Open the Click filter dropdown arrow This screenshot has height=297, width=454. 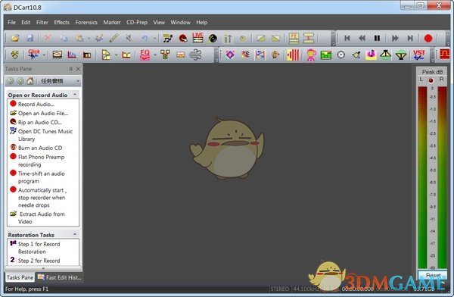click(44, 55)
